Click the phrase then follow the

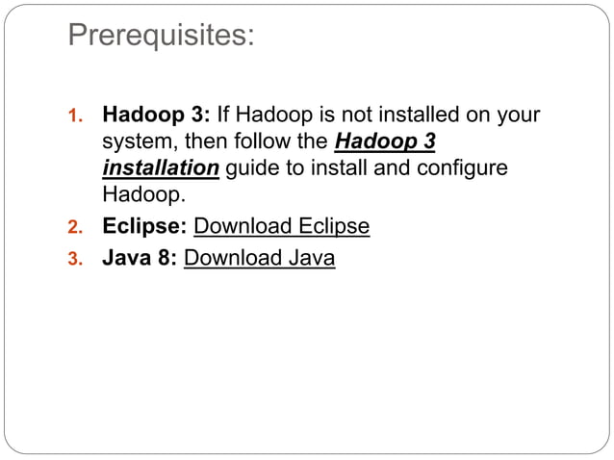[x=256, y=141]
